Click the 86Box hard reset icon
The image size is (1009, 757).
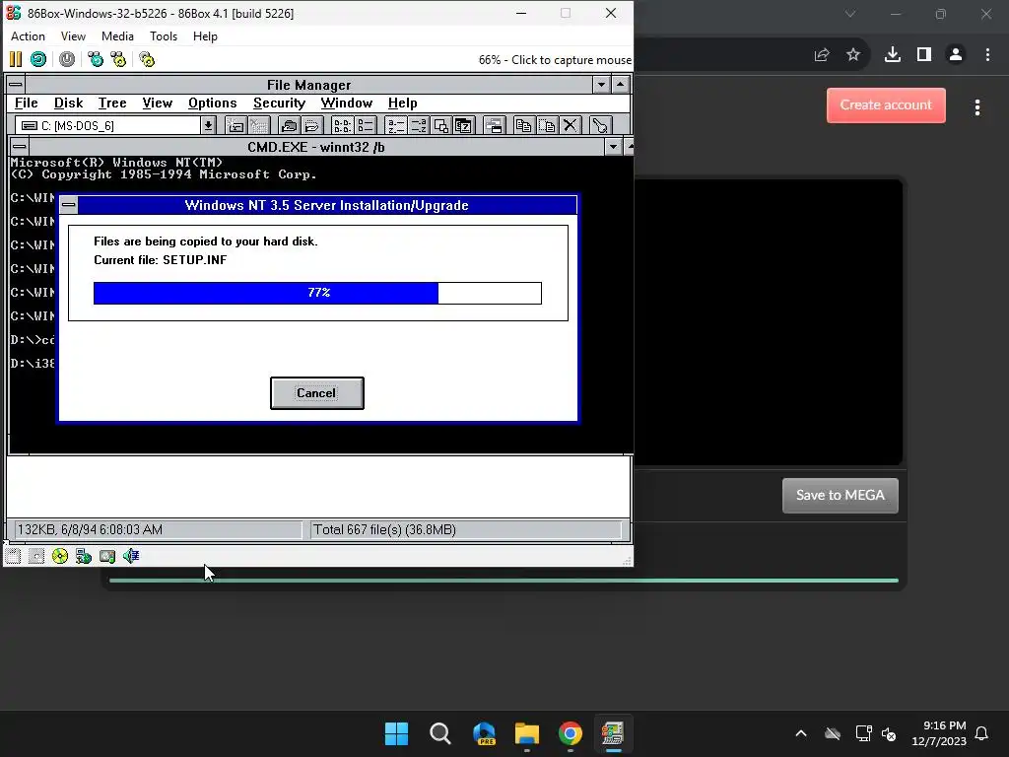pos(38,60)
